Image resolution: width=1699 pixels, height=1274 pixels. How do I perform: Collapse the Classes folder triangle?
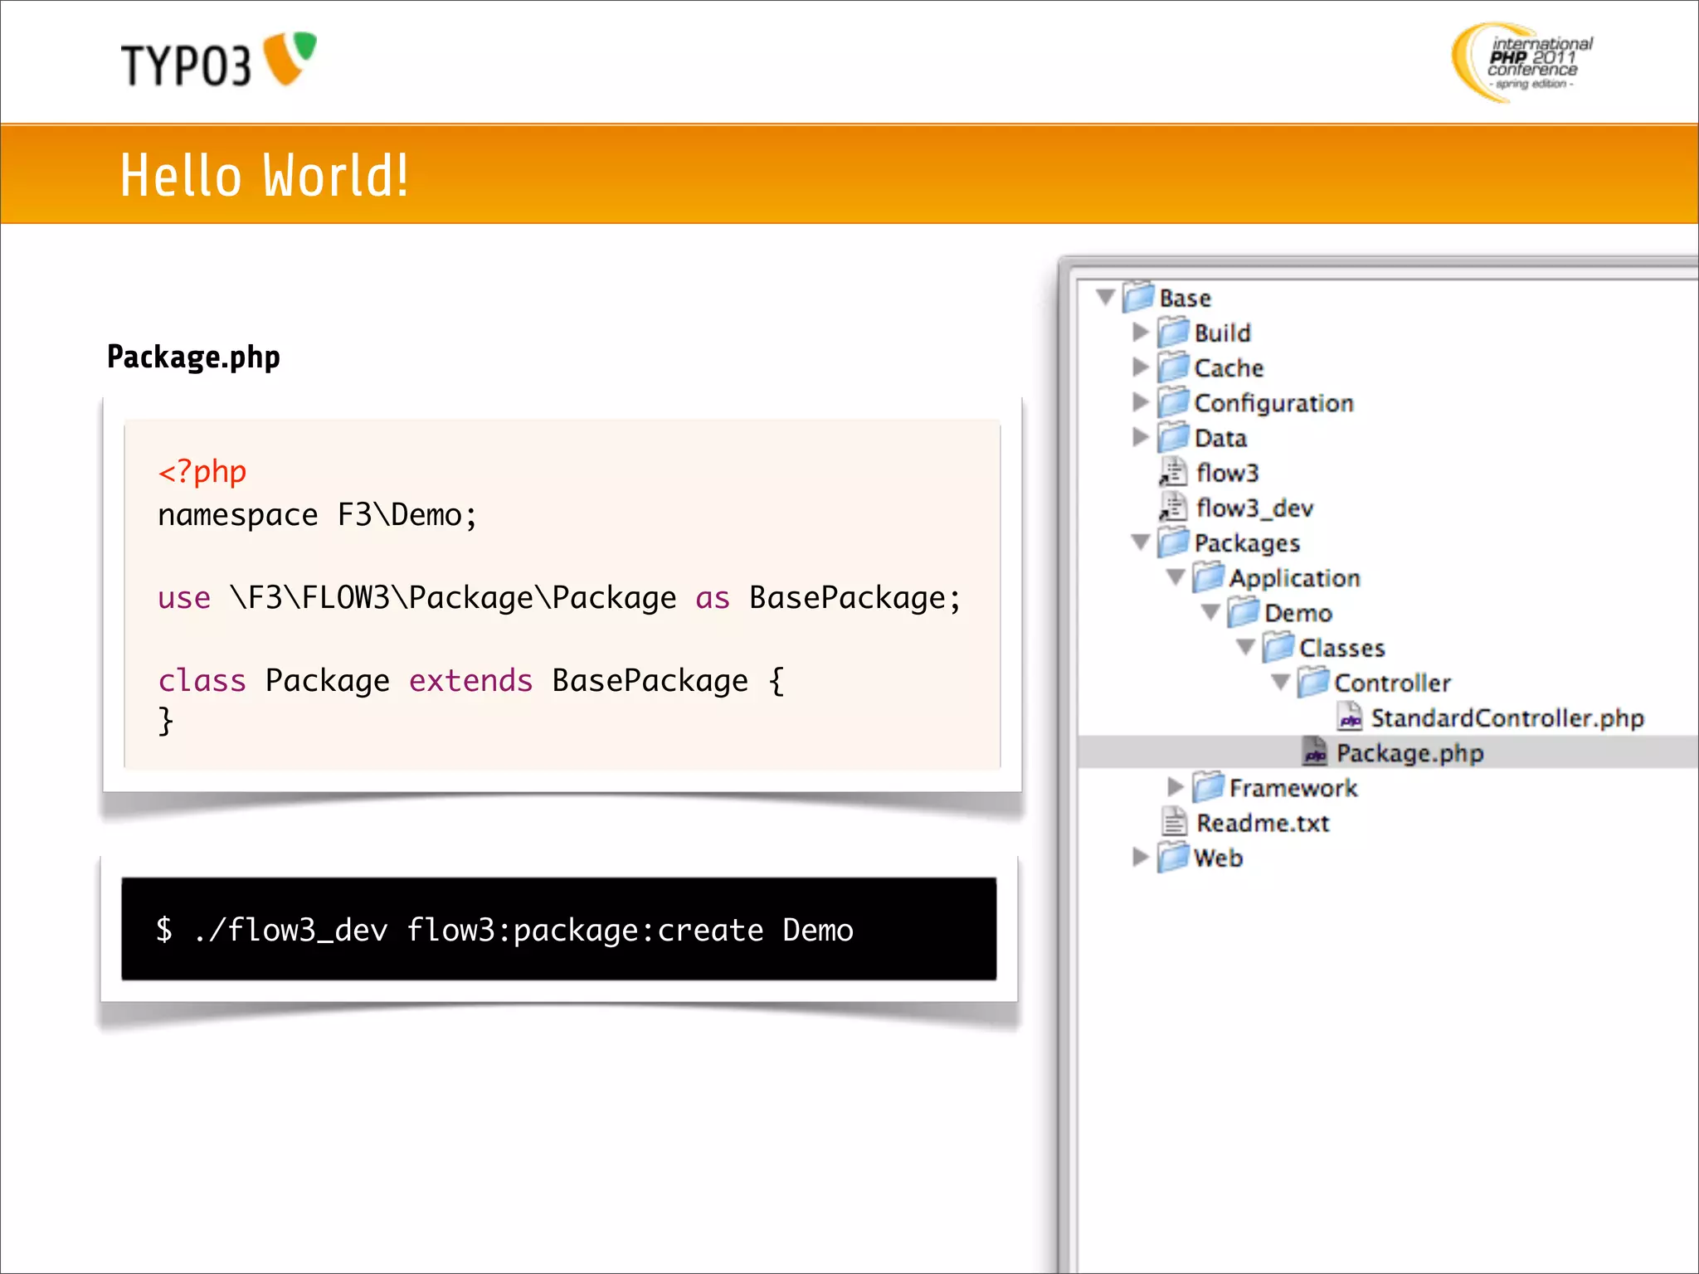[1245, 647]
